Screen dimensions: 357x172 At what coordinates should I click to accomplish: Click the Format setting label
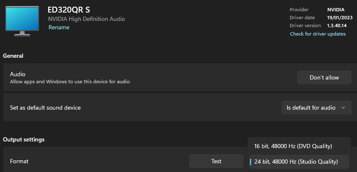[x=19, y=161]
